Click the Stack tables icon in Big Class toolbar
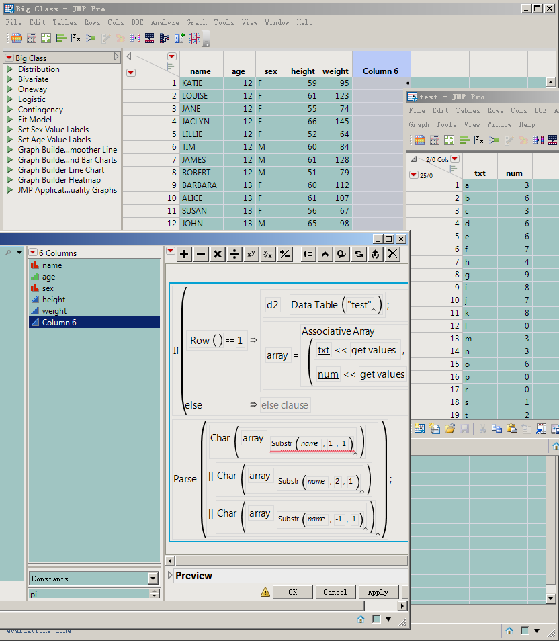Viewport: 559px width, 641px height. tap(150, 38)
